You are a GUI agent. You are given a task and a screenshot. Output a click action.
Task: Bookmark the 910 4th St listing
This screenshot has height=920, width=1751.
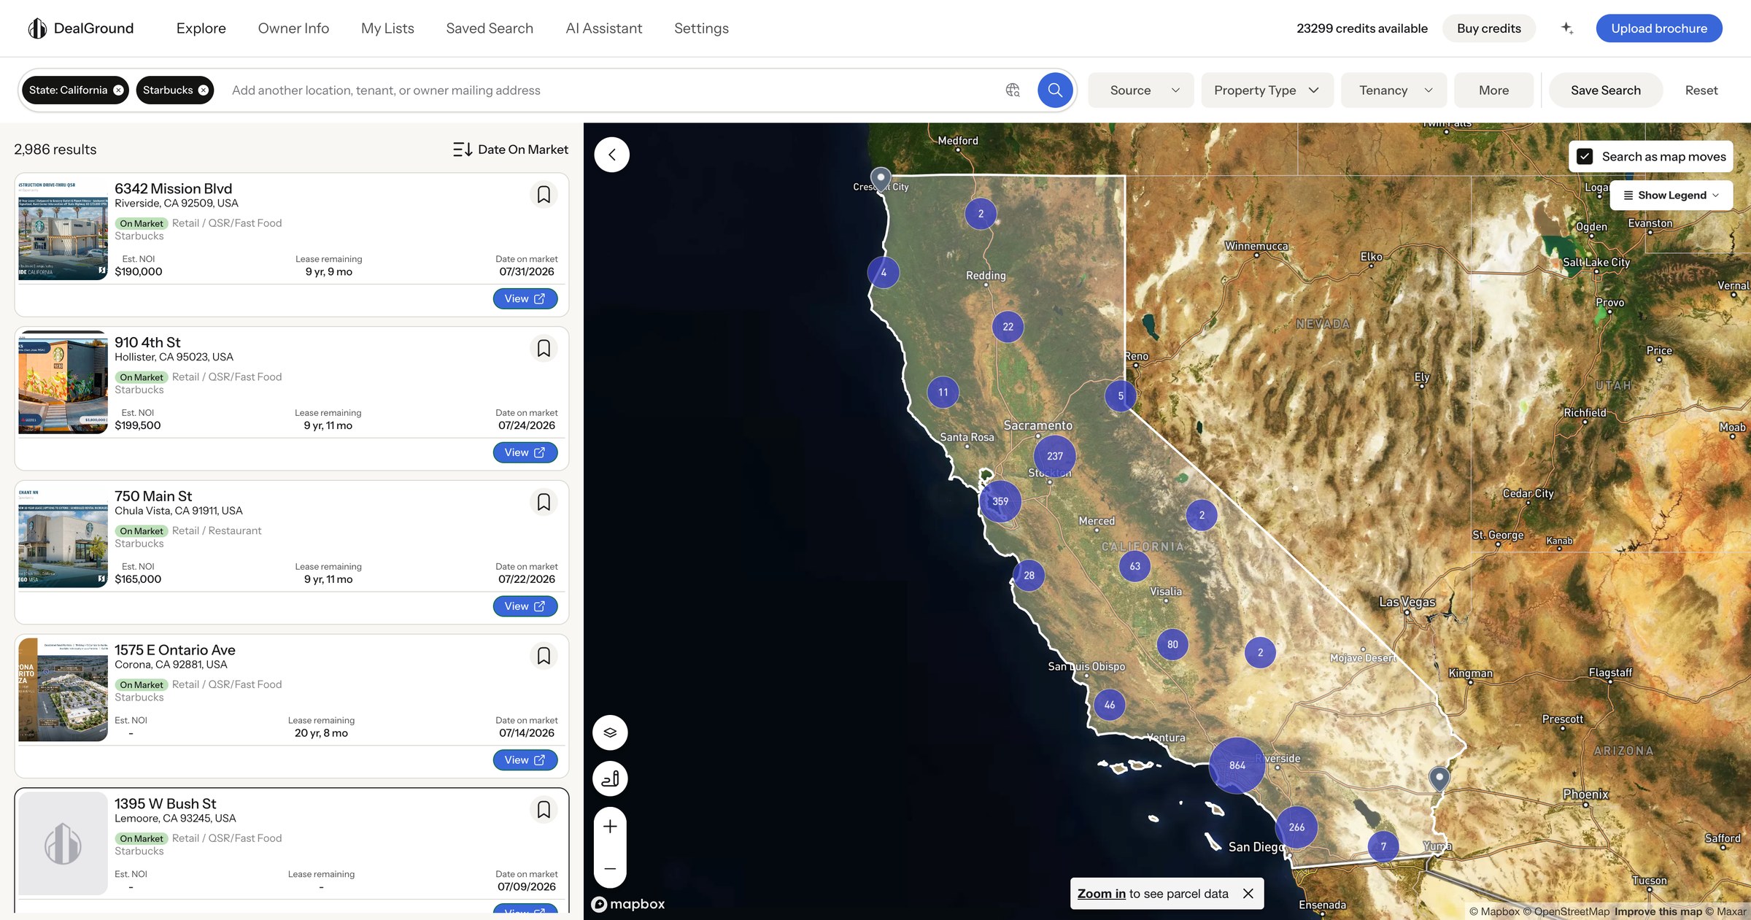tap(544, 349)
